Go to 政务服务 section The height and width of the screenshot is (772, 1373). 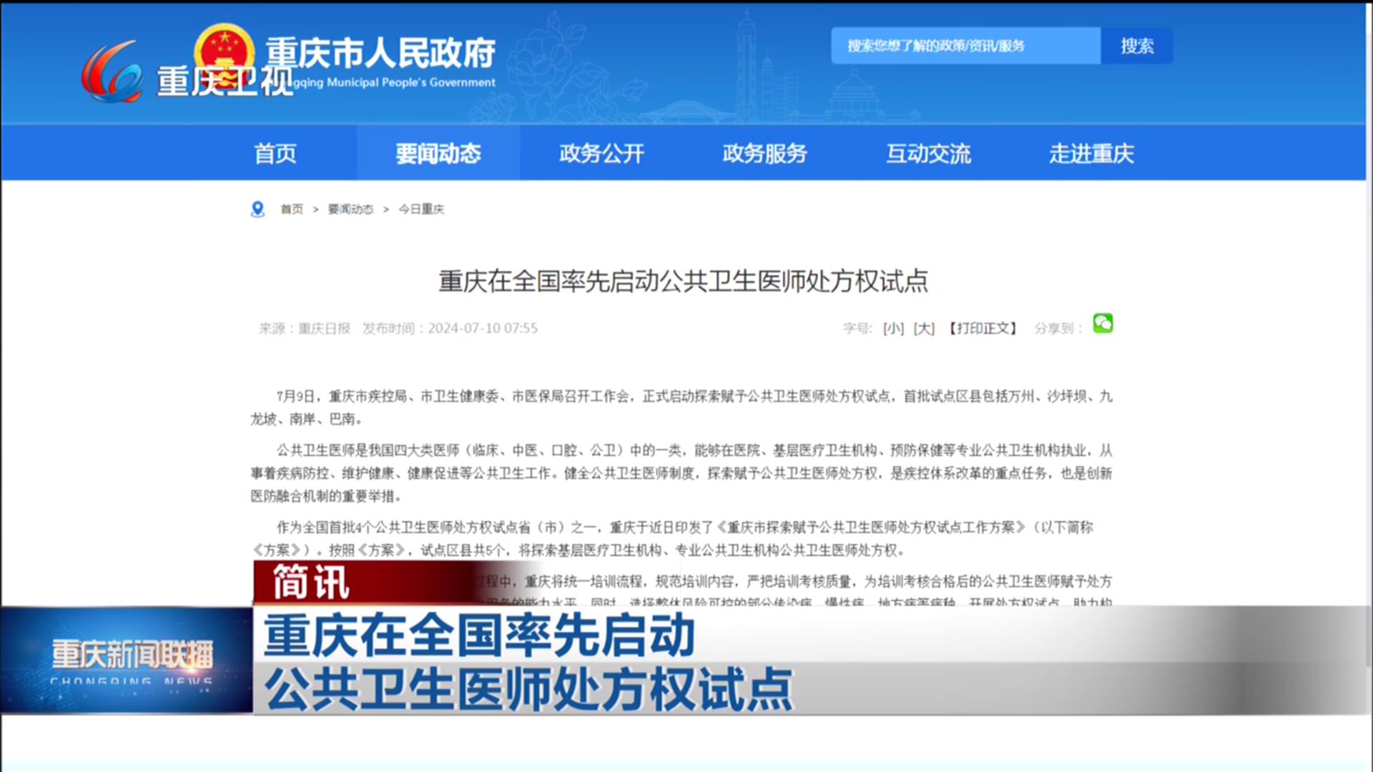click(x=764, y=153)
